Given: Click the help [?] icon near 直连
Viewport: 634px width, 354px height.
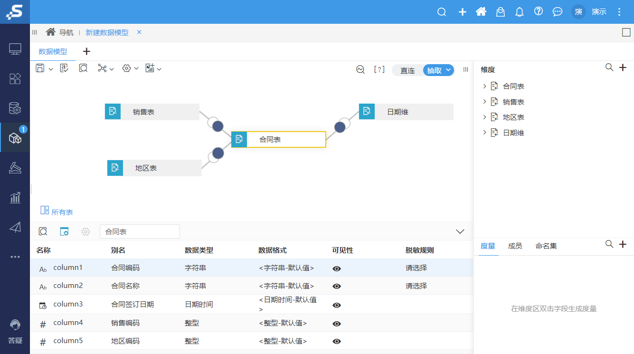Looking at the screenshot, I should (379, 69).
